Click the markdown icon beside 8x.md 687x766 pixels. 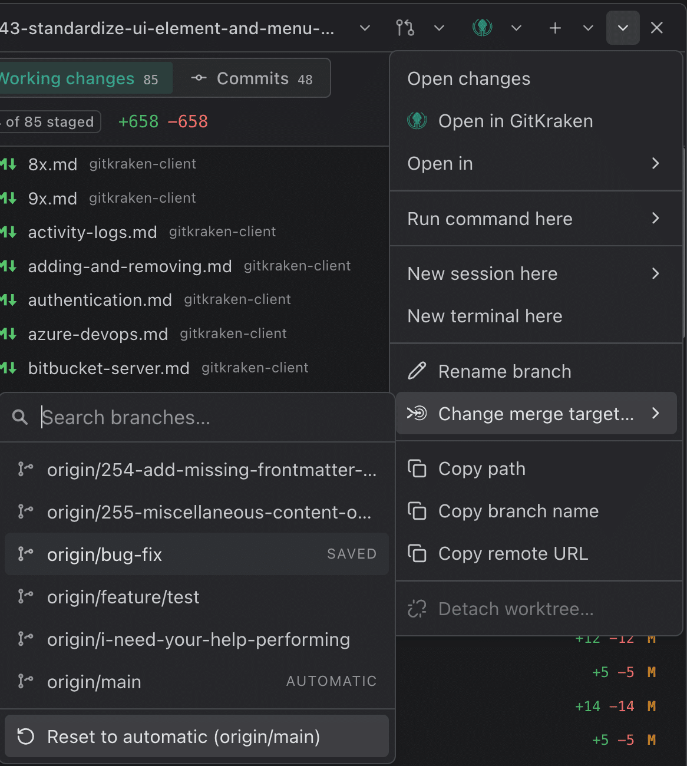[x=8, y=164]
